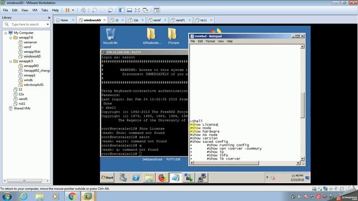Click the Recycle Bin desktop icon
Viewport: 358px width, 201px height.
point(110,36)
